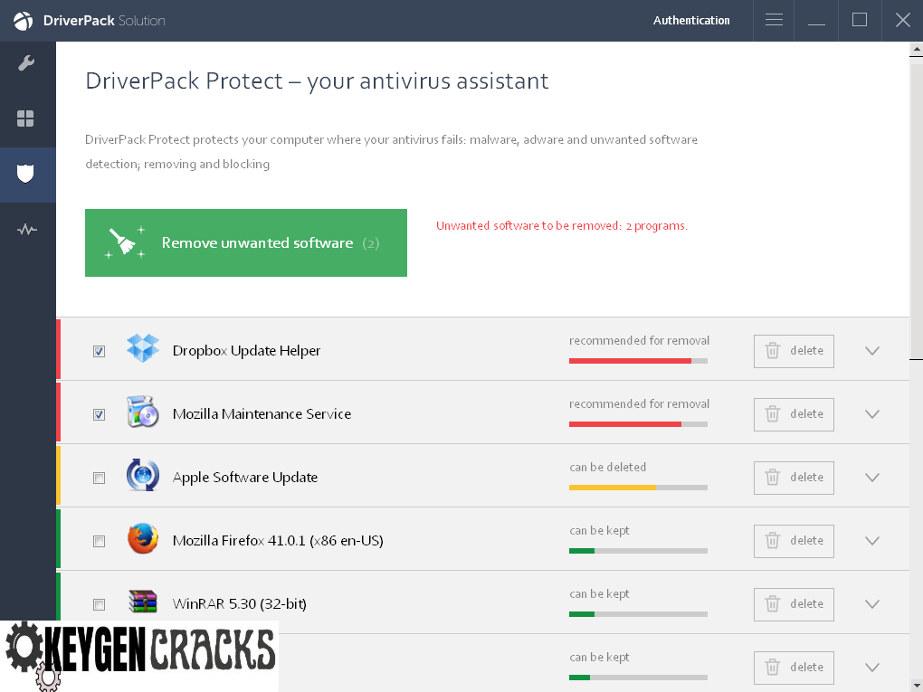Expand details for WinRAR 5.30

871,604
